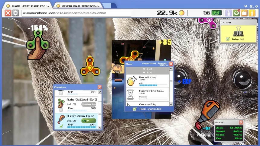Click the 22.9k coin balance

(x=167, y=13)
